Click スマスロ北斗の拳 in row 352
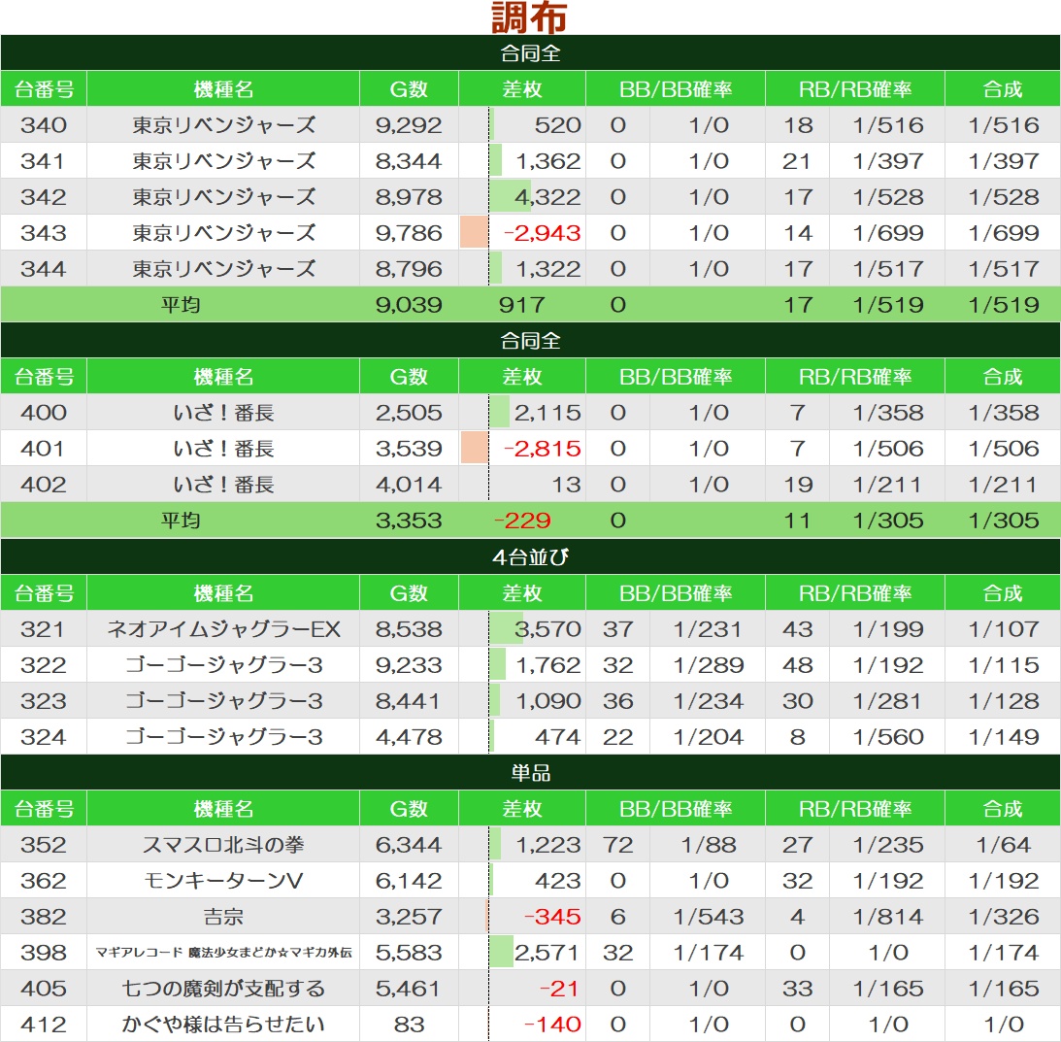This screenshot has height=1042, width=1061. (x=223, y=844)
